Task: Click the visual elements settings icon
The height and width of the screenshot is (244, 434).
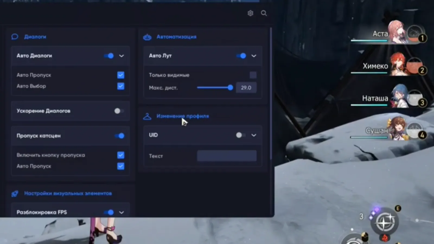Action: (15, 194)
